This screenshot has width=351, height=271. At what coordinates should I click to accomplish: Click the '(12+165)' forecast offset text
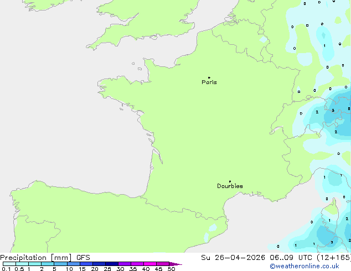(334, 258)
